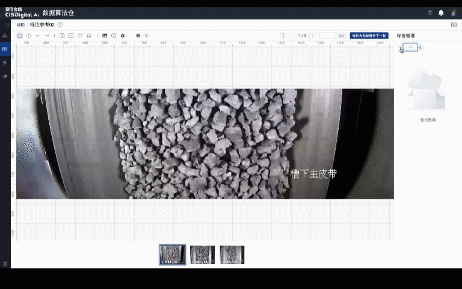Open the toolbar settings gear

pyautogui.click(x=123, y=36)
